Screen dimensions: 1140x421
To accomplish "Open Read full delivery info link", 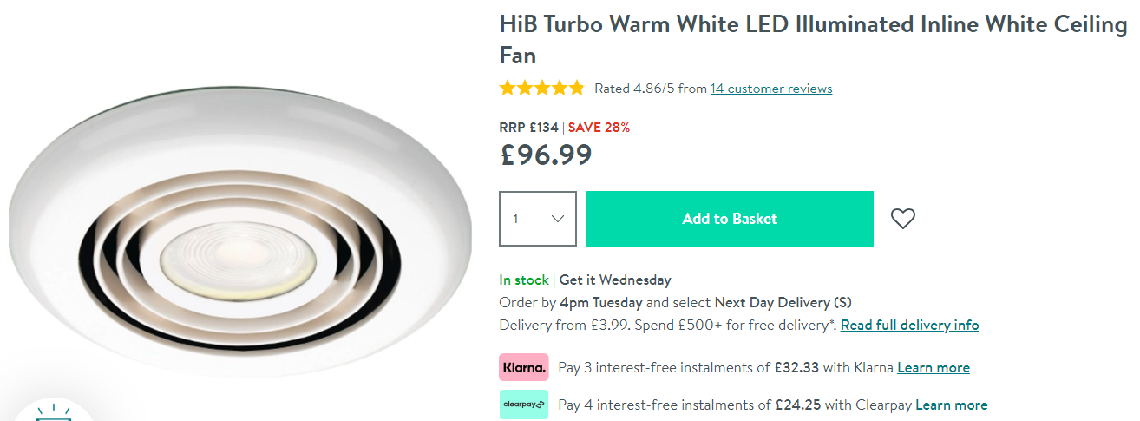I will click(909, 326).
